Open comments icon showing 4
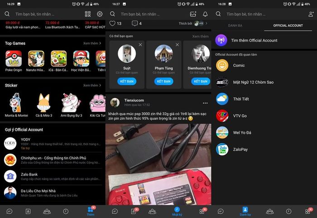This screenshot has height=218, width=317. tap(134, 23)
